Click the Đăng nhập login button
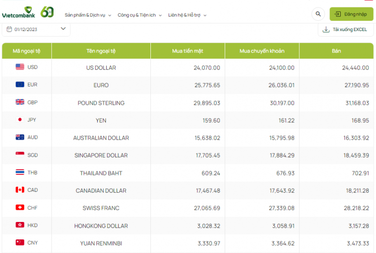The height and width of the screenshot is (253, 376). tap(352, 14)
